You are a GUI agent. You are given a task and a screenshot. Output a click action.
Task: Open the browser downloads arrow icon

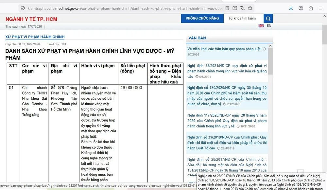coord(291,8)
